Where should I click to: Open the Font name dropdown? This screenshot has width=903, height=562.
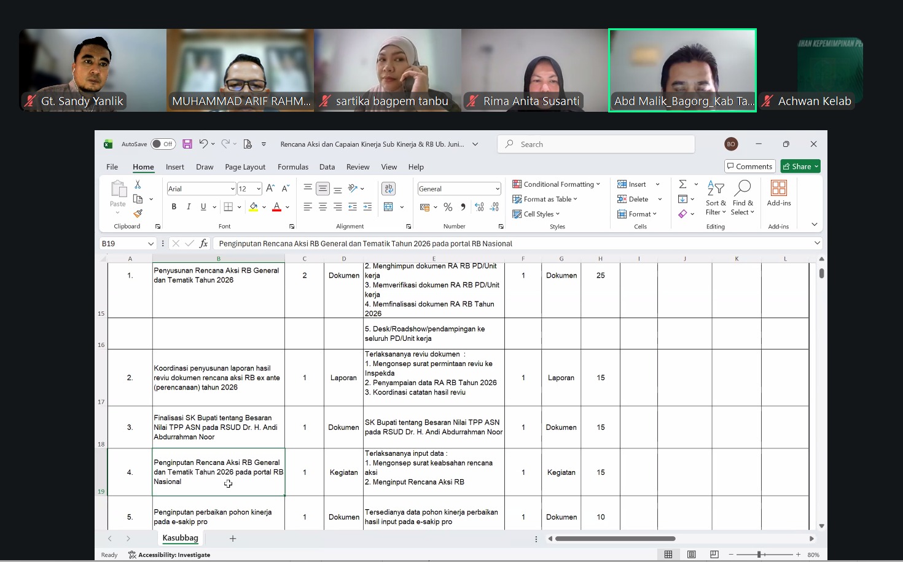coord(233,189)
